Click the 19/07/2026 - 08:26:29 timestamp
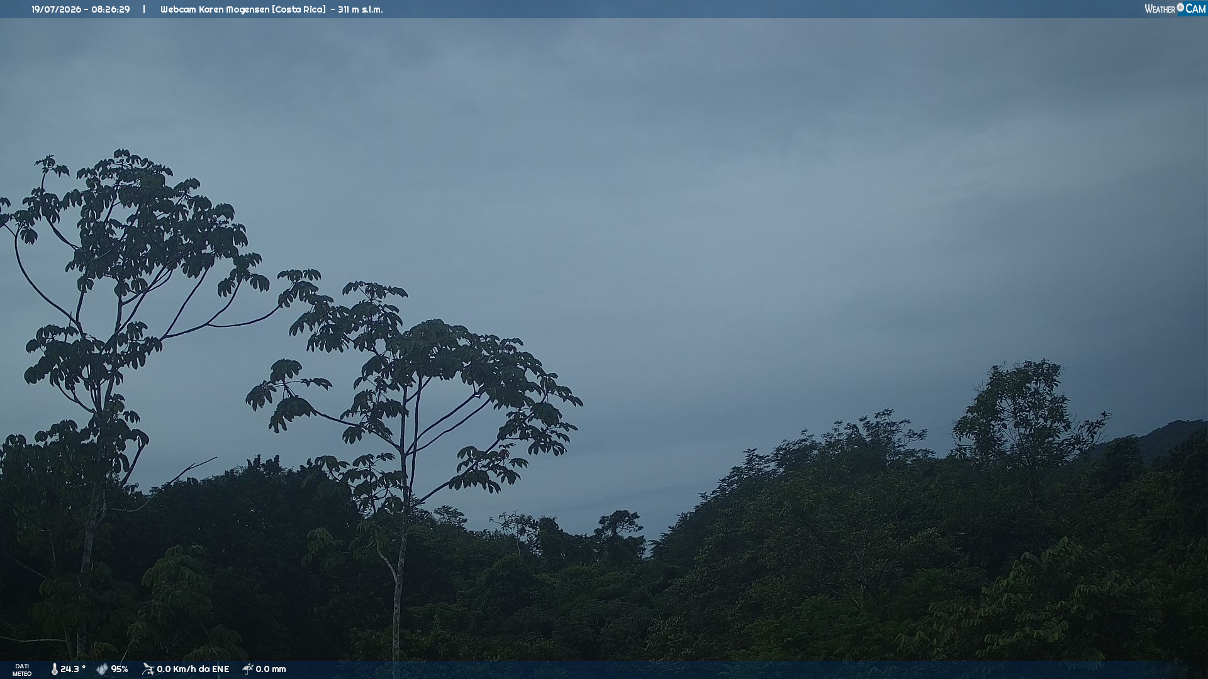The height and width of the screenshot is (679, 1208). pos(81,9)
